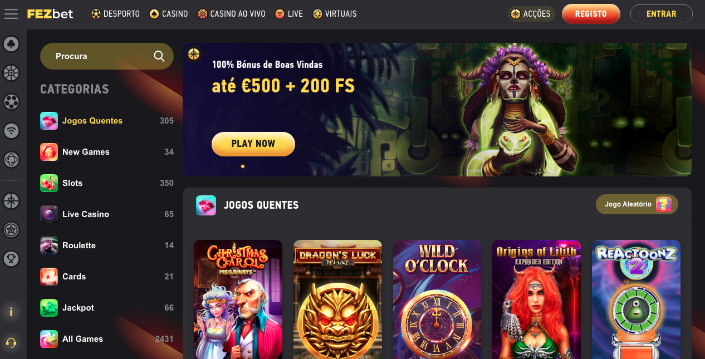Select the Slots category

[x=107, y=183]
